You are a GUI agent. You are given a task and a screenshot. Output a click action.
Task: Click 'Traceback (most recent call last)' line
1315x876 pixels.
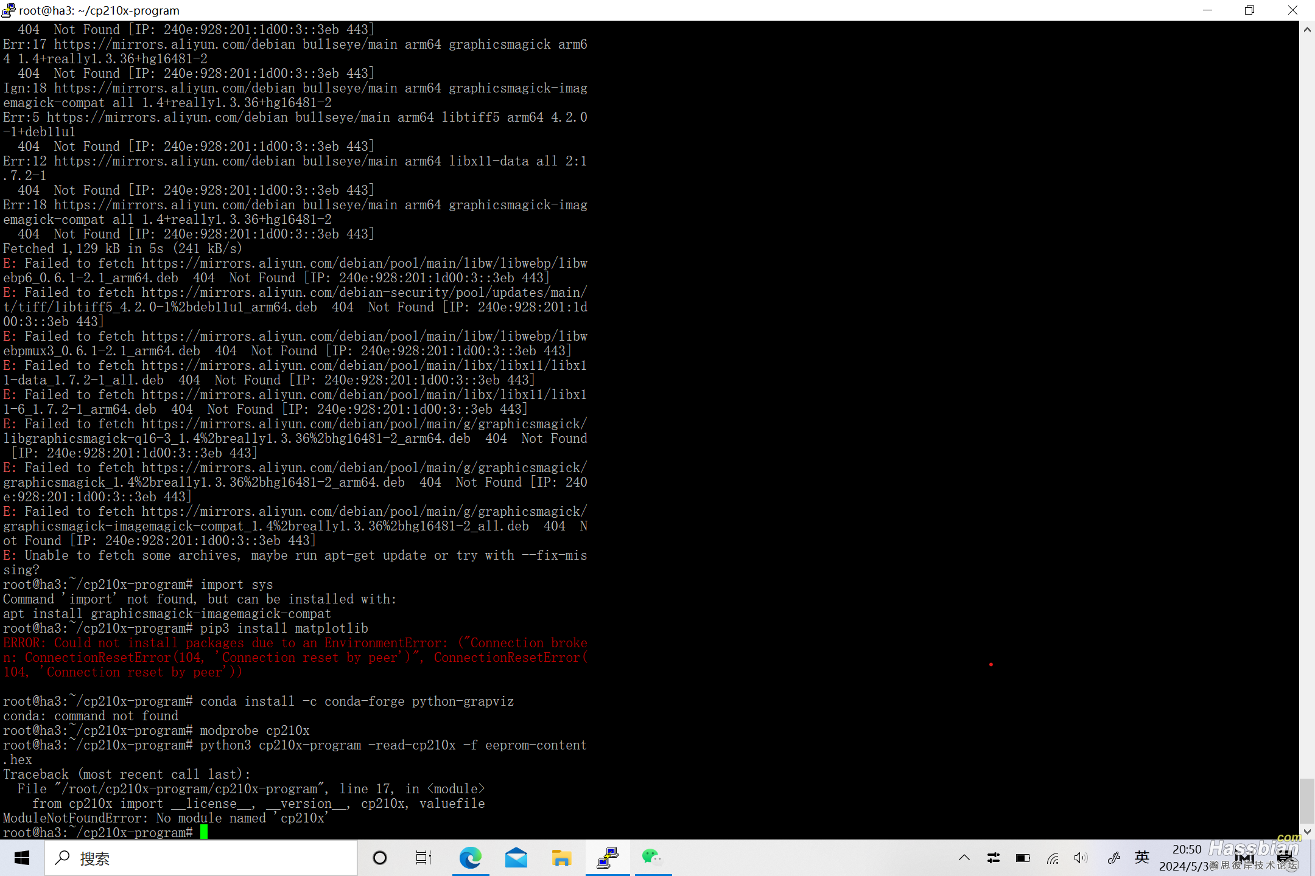pos(127,774)
